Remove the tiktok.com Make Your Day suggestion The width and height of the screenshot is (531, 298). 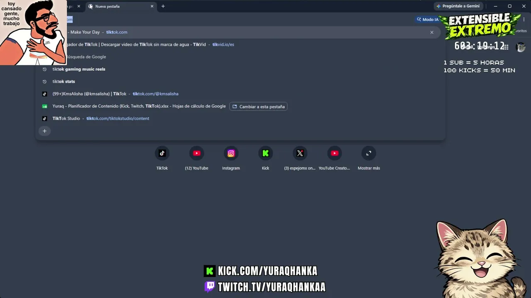pos(432,32)
